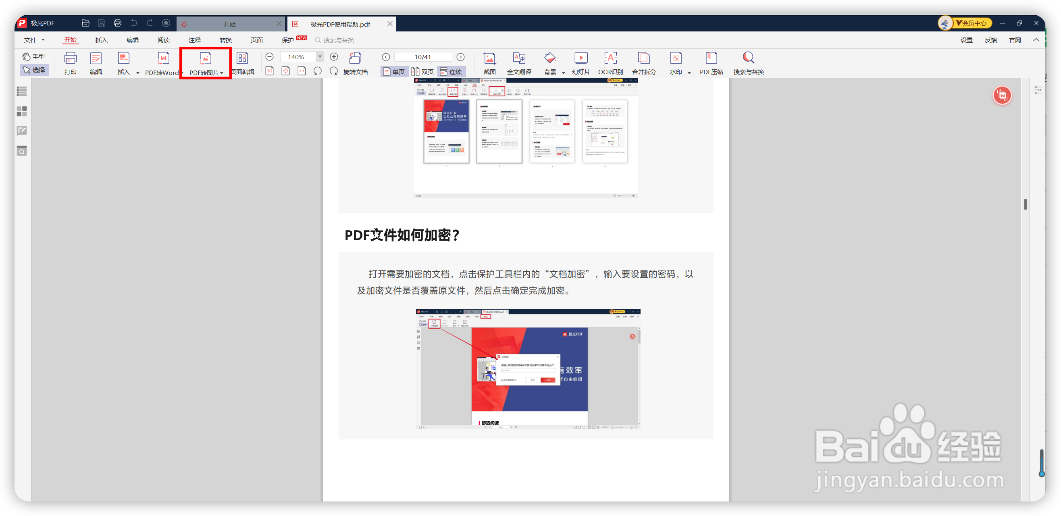Viewport: 1061px width, 516px height.
Task: Expand the 水印 watermark dropdown arrow
Action: point(689,73)
